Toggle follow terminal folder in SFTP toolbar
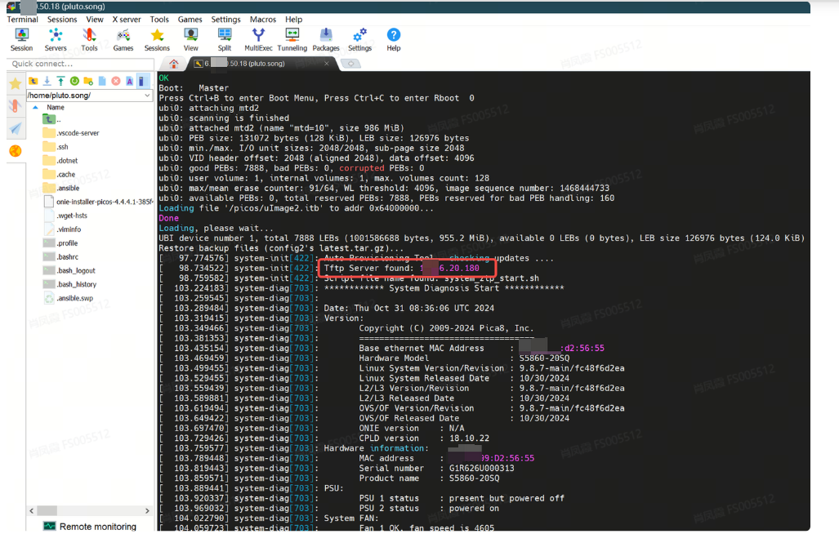The image size is (839, 534). [142, 81]
